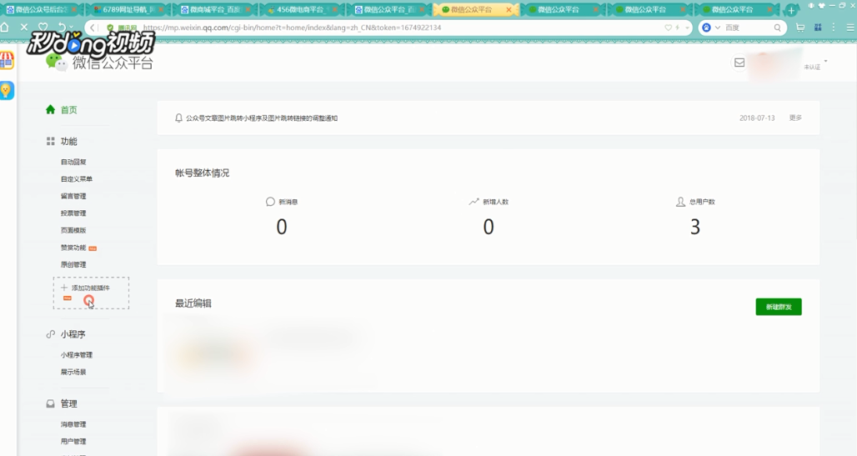Viewport: 857px width, 456px height.
Task: Open 自动回复 in the sidebar
Action: tap(73, 162)
